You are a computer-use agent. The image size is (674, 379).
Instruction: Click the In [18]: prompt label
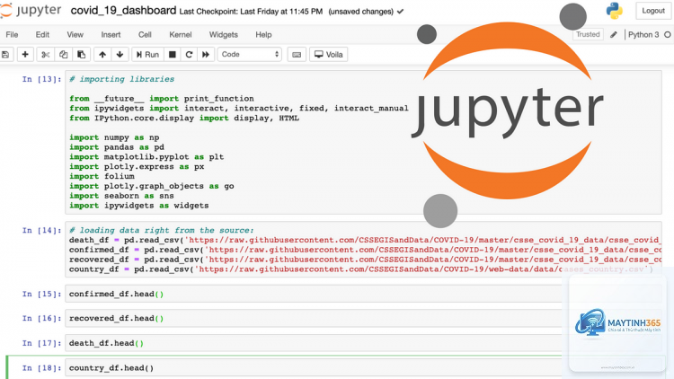41,368
